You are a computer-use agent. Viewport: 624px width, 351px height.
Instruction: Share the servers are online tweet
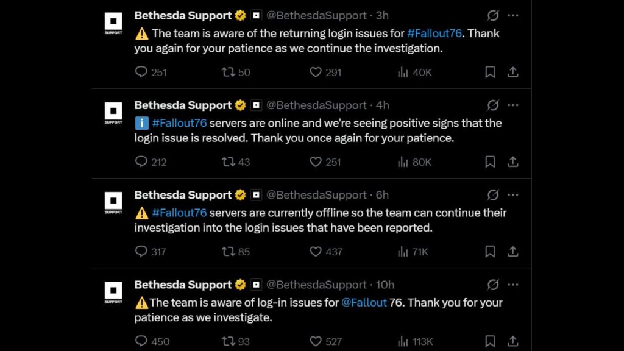(x=513, y=161)
